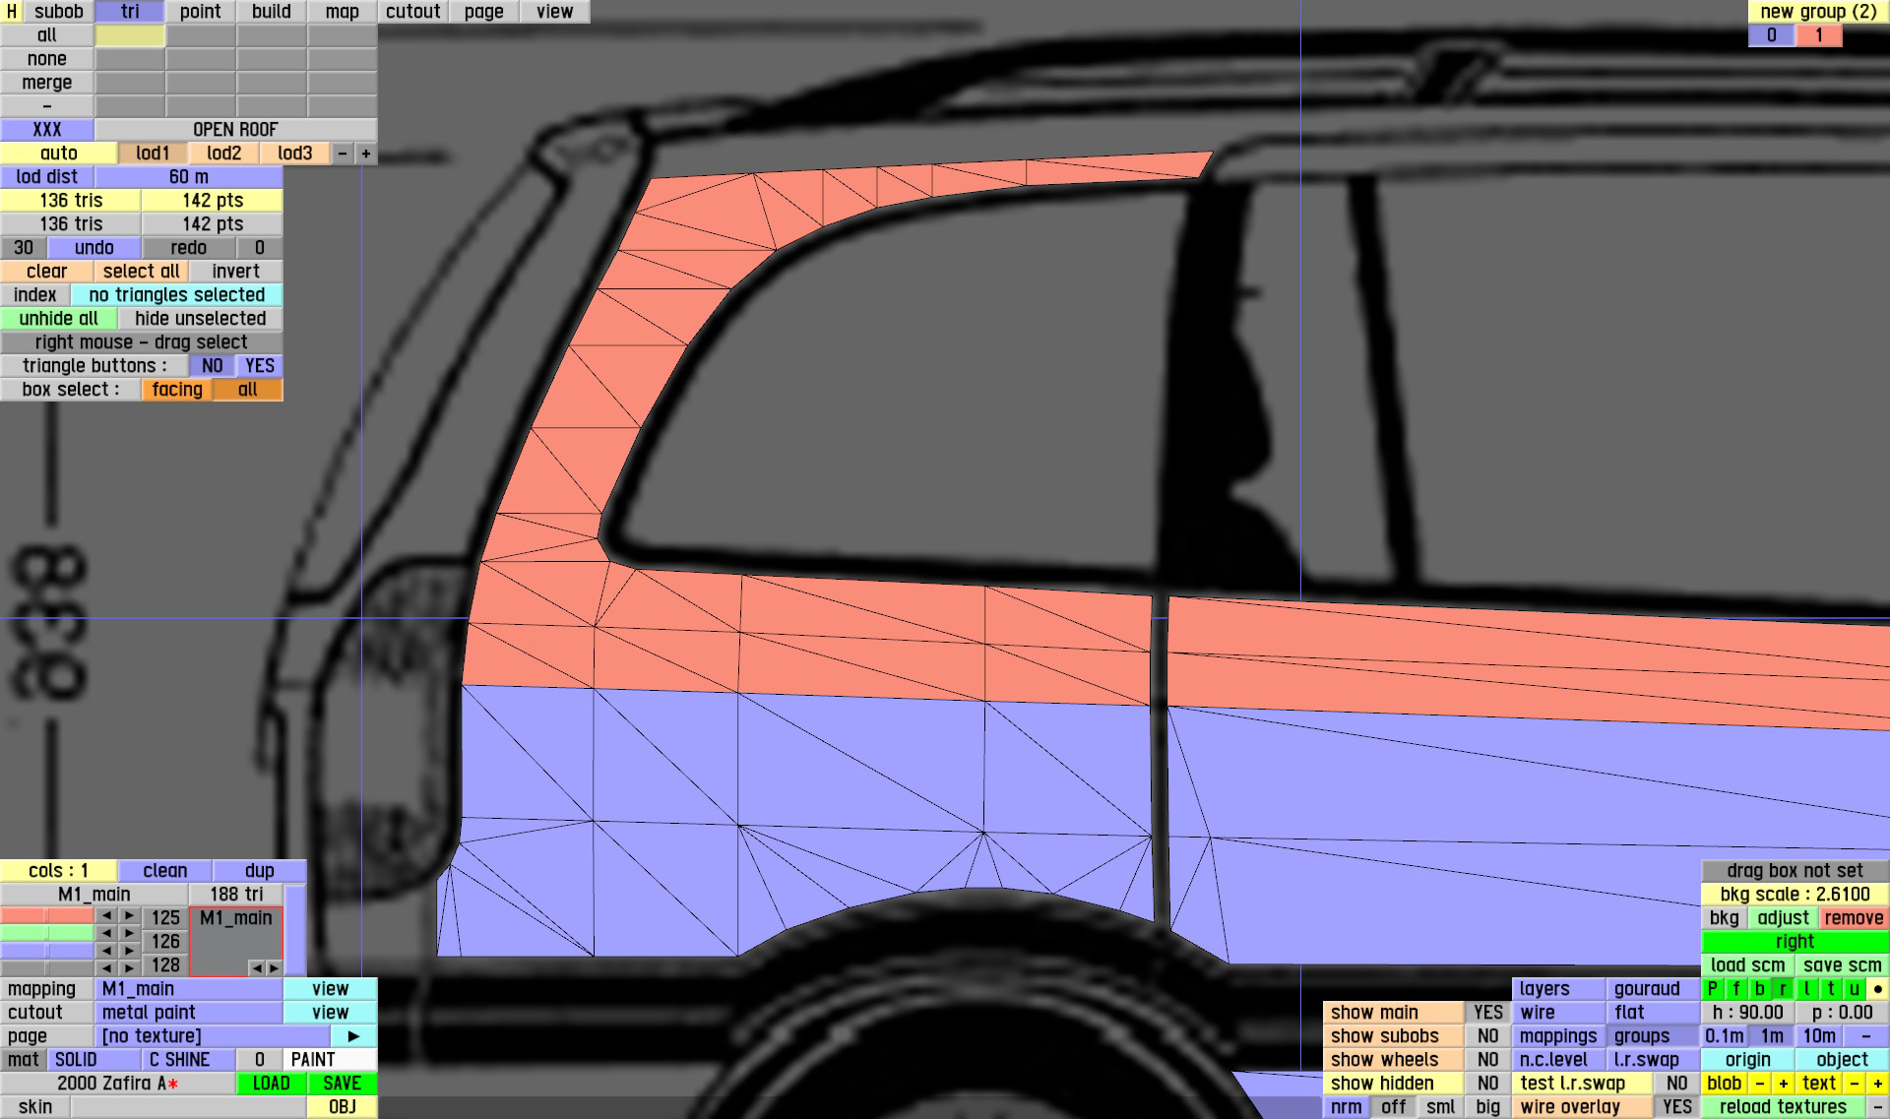
Task: Click the lod plus button beside lod3
Action: click(x=366, y=154)
